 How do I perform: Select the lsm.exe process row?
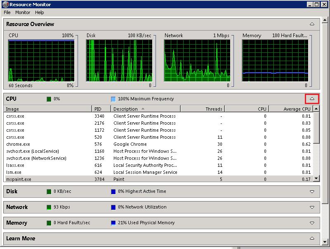(158, 172)
